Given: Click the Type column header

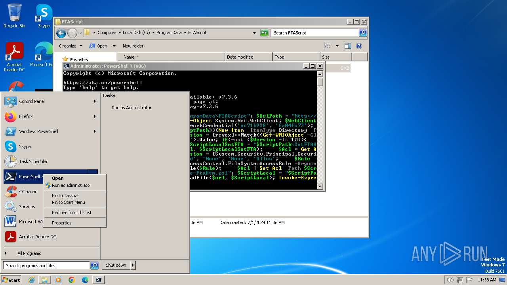Looking at the screenshot, I should pos(296,57).
